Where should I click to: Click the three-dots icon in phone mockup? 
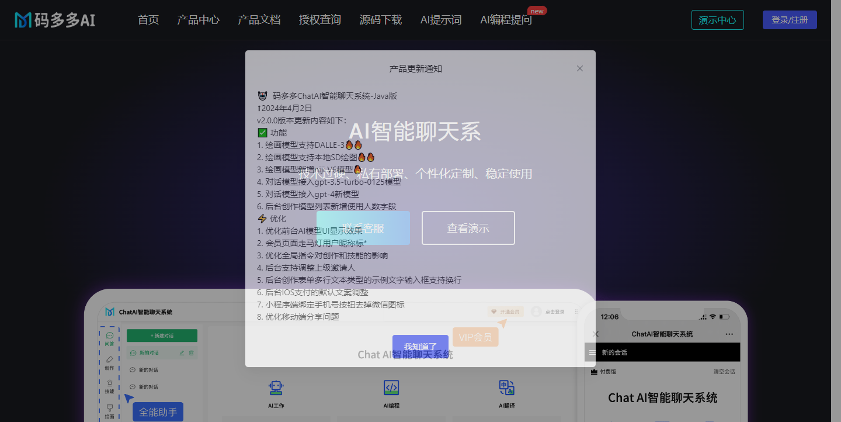coord(729,334)
